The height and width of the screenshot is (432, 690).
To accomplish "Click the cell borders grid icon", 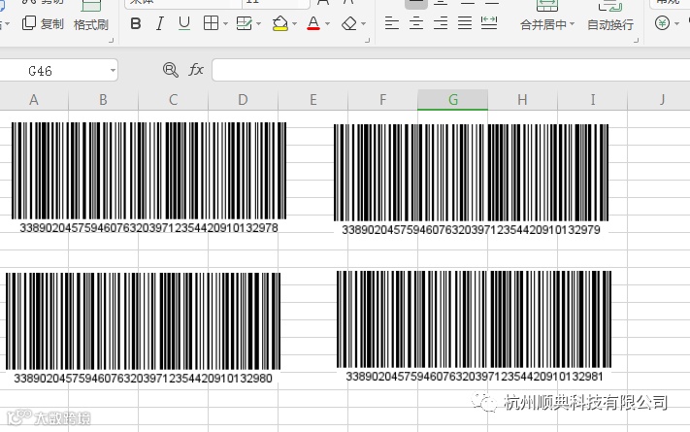I will (211, 23).
